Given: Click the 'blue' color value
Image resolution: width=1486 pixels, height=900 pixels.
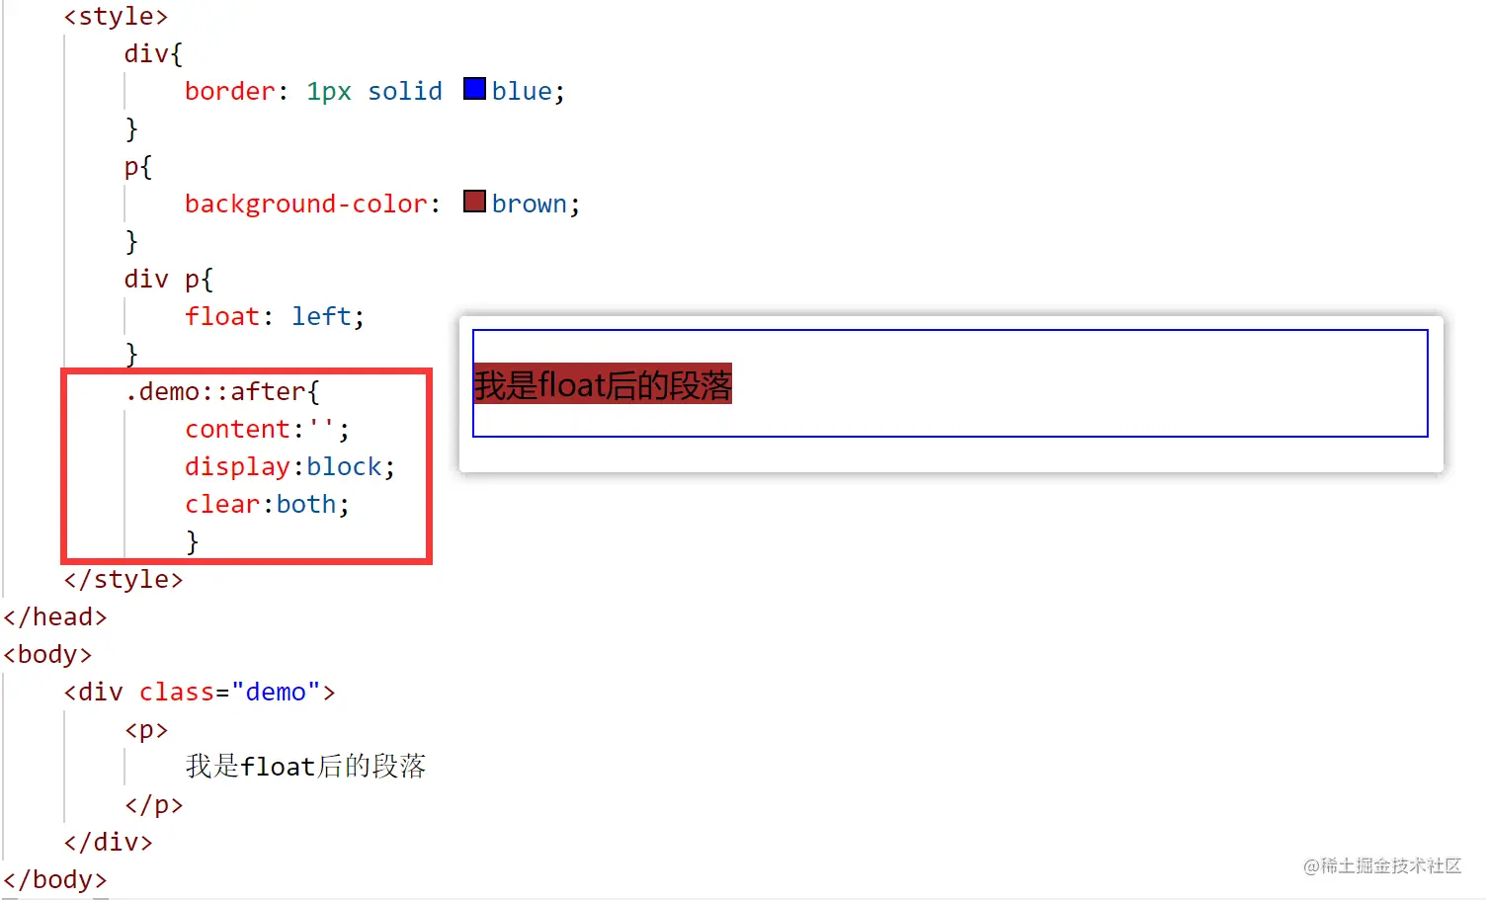Looking at the screenshot, I should (x=522, y=91).
